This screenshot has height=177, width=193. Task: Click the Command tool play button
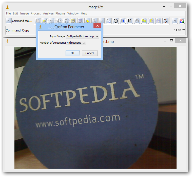[x=9, y=21]
